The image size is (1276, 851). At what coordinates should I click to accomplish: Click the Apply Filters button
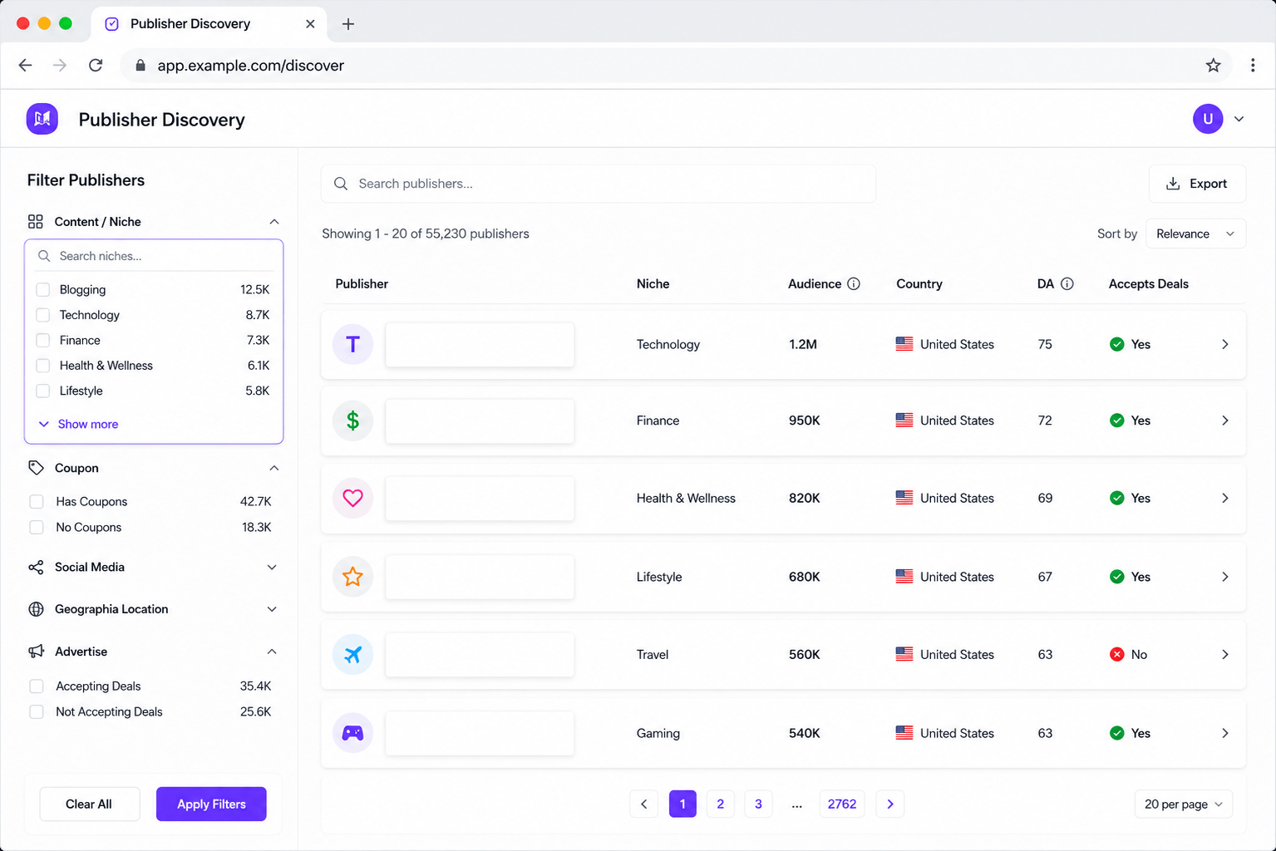[x=211, y=804]
